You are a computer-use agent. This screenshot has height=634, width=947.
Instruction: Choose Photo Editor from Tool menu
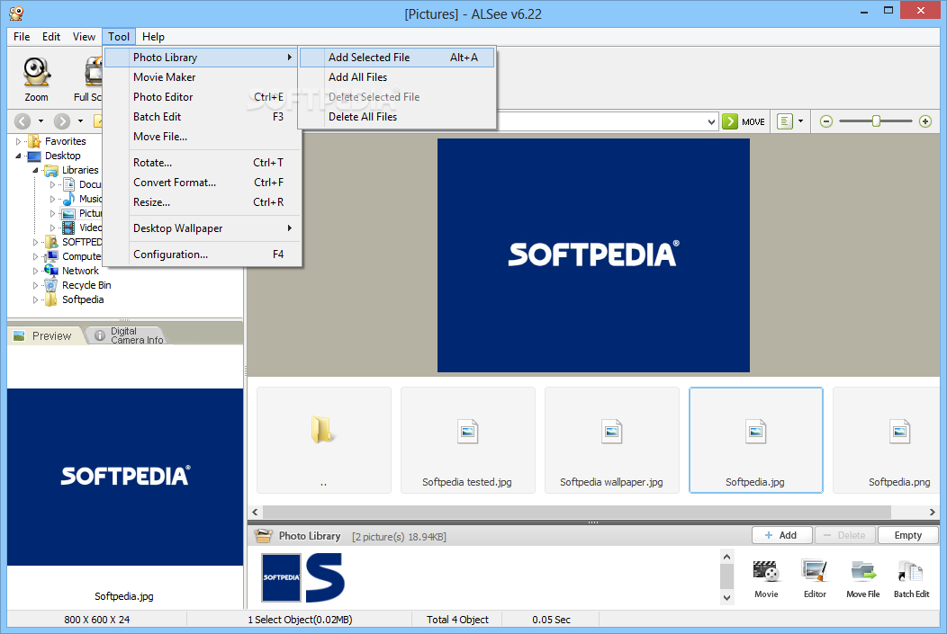point(202,97)
